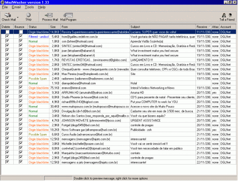Screen dimensions: 238x181
Task: Uncheck Delete for REVISTAS ERÓTICAS email
Action: click(x=7, y=60)
